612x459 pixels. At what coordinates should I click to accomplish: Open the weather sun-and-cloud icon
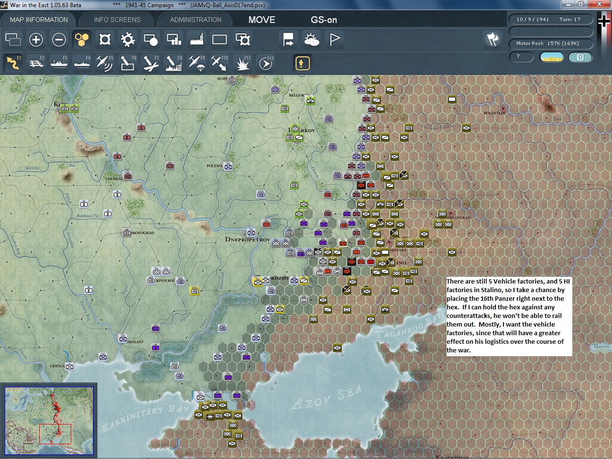pyautogui.click(x=311, y=39)
